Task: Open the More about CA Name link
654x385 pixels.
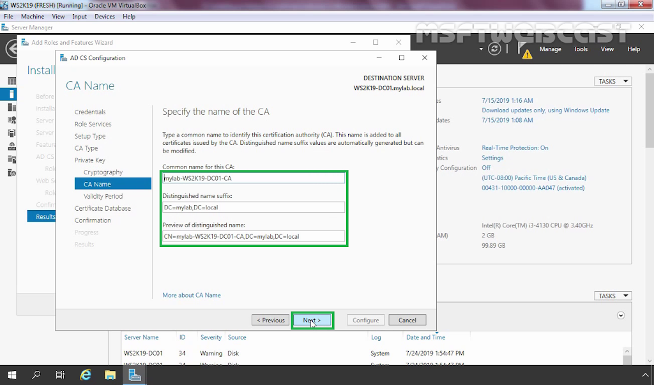Action: coord(192,295)
